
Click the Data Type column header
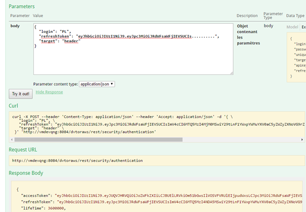296,16
